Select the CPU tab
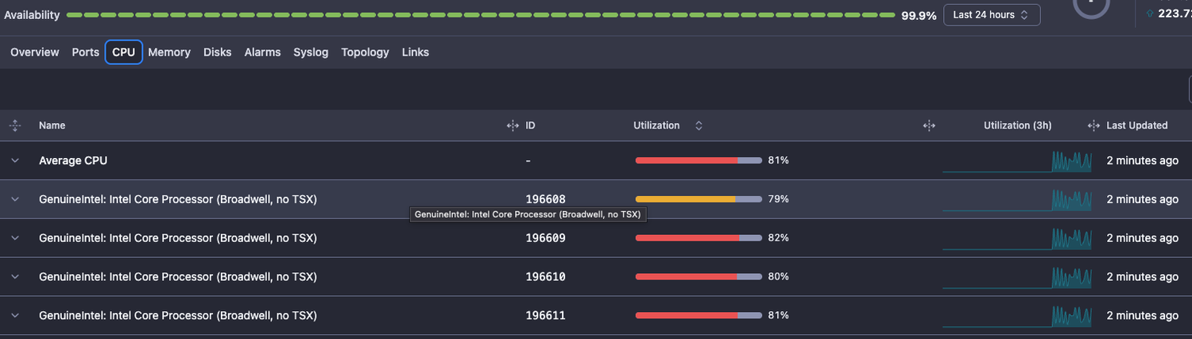Image resolution: width=1192 pixels, height=339 pixels. pyautogui.click(x=123, y=52)
